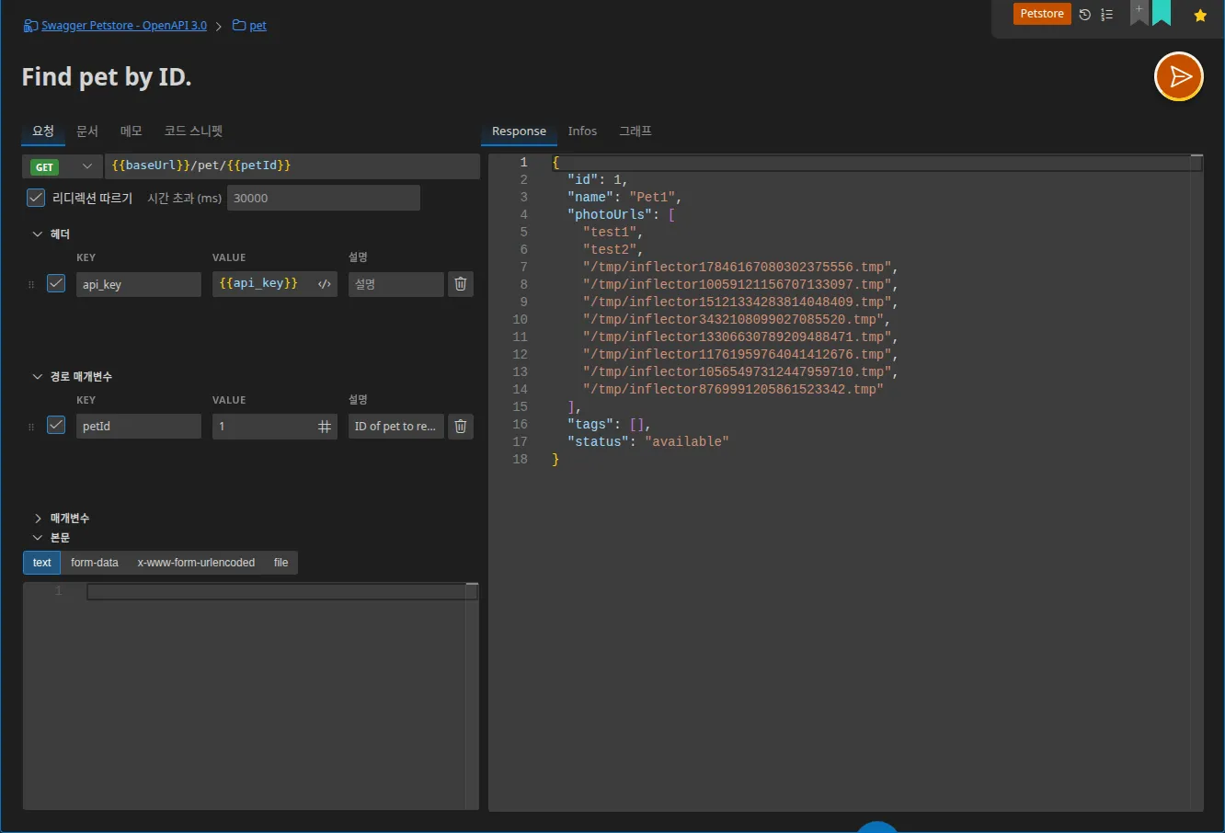The image size is (1225, 833).
Task: Select the x-www-form-urlencoded body type
Action: [196, 563]
